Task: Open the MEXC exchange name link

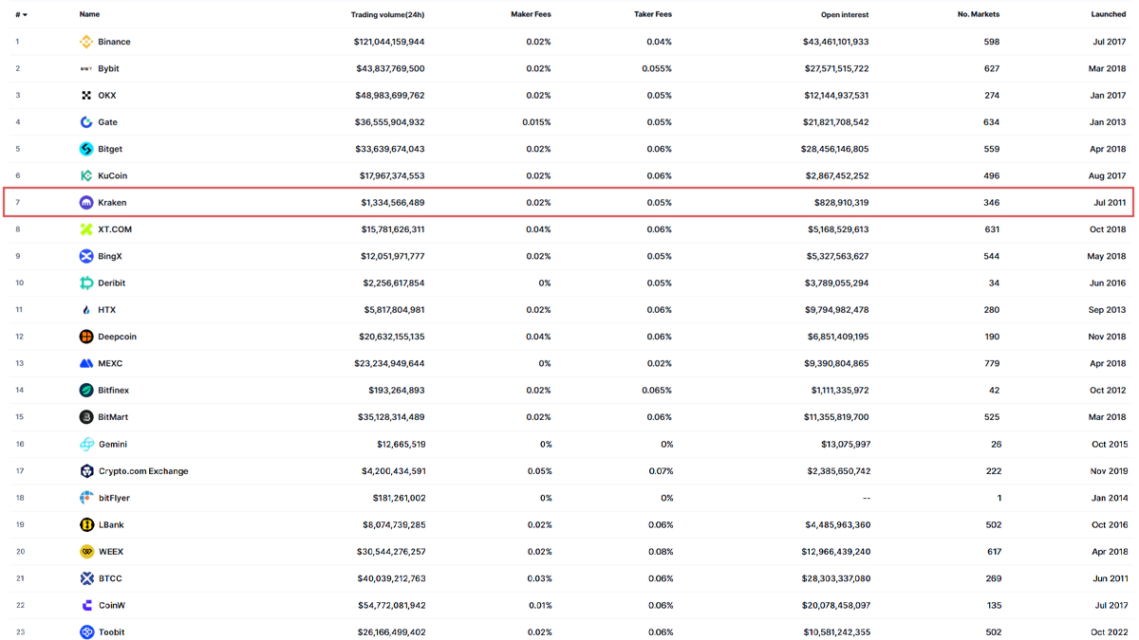Action: click(110, 364)
